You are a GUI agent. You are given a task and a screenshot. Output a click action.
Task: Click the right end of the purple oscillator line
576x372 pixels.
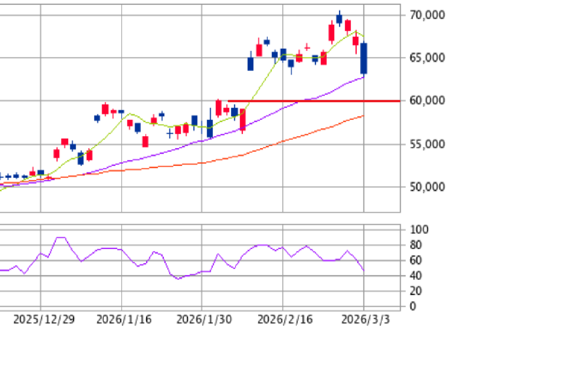click(x=363, y=270)
